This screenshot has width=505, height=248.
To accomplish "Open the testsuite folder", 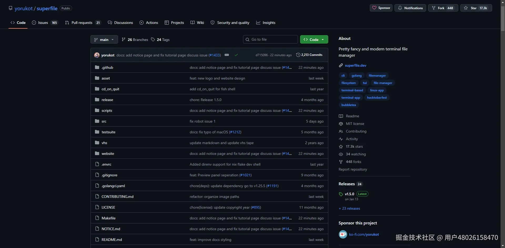I will pyautogui.click(x=108, y=132).
